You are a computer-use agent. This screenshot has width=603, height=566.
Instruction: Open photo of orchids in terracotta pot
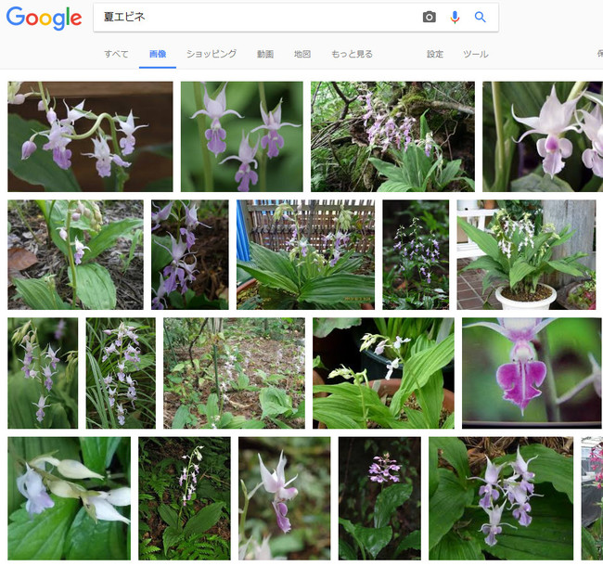tap(383, 373)
